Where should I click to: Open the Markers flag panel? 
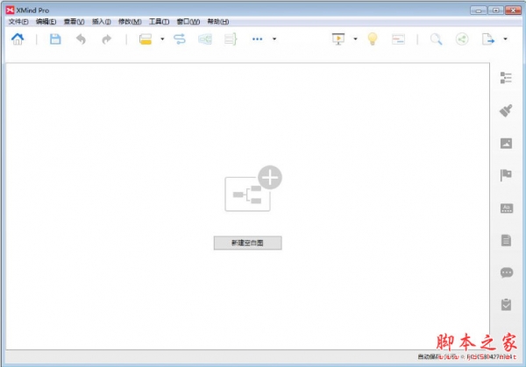pos(506,175)
